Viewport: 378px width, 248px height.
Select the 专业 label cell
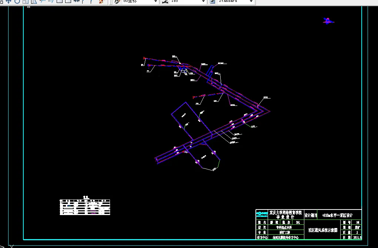pyautogui.click(x=262, y=232)
